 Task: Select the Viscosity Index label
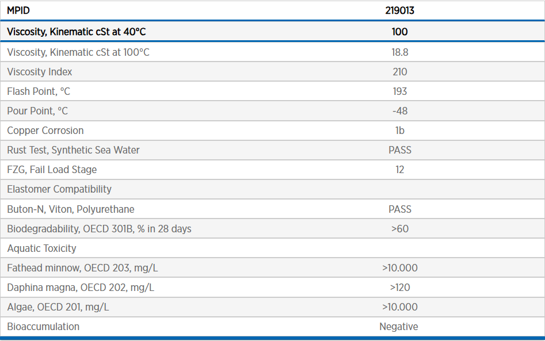[x=40, y=71]
